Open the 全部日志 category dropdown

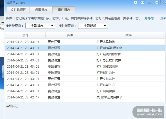[x=40, y=26]
